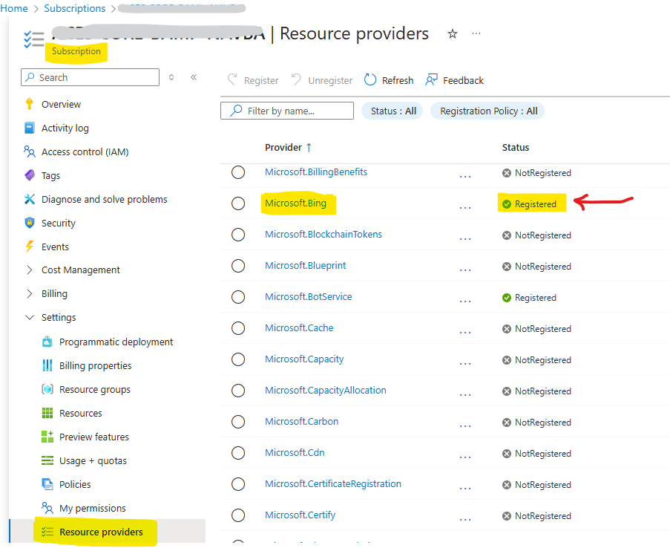The width and height of the screenshot is (670, 548).
Task: Open Activity log in the sidebar
Action: click(x=65, y=128)
